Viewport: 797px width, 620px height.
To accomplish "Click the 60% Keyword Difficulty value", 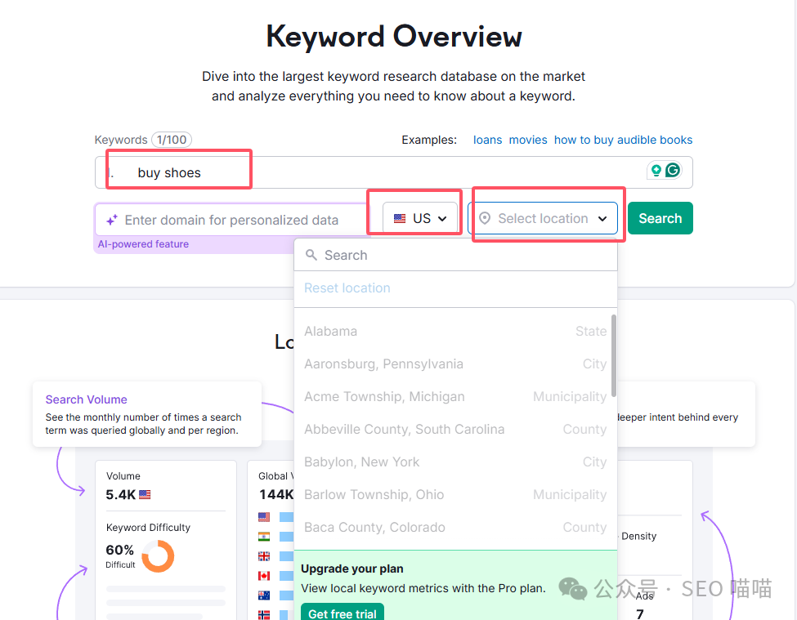I will coord(120,550).
